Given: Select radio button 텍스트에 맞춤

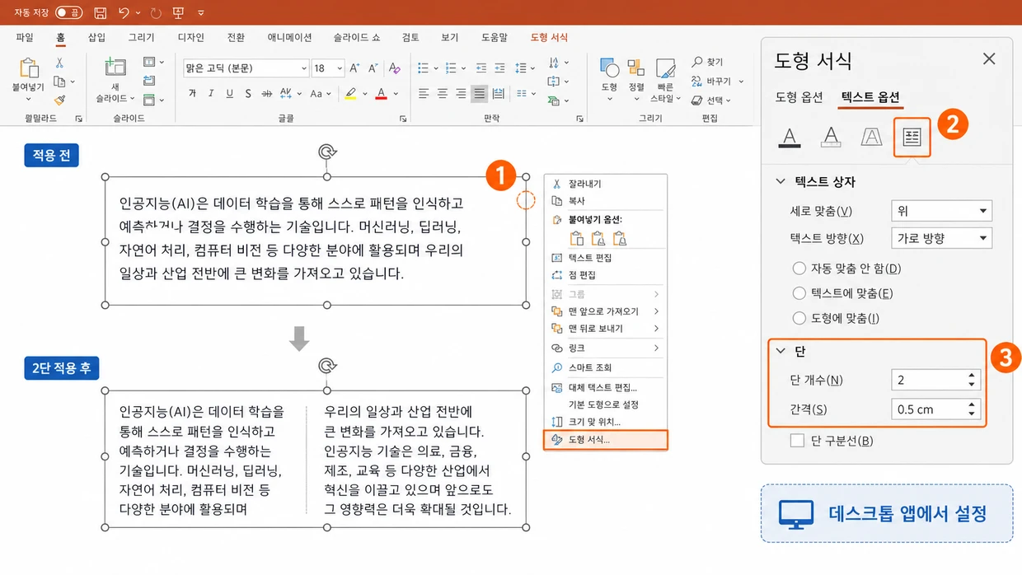Looking at the screenshot, I should [799, 293].
